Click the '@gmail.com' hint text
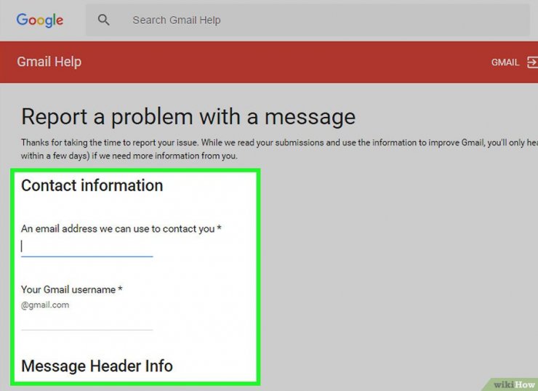The width and height of the screenshot is (538, 391). [x=45, y=305]
